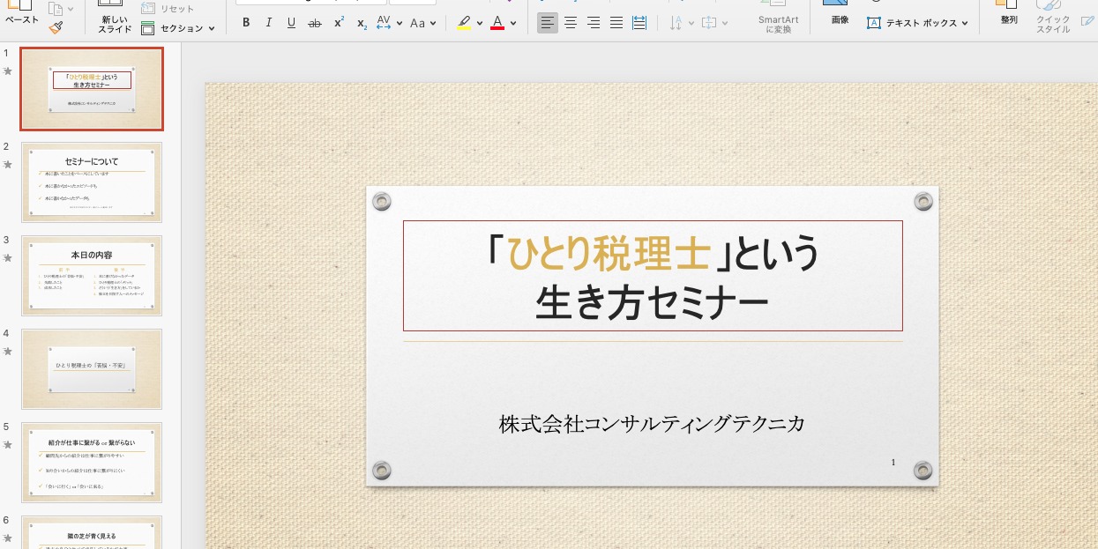This screenshot has width=1098, height=549.
Task: Click the distribute text columns icon
Action: (639, 23)
